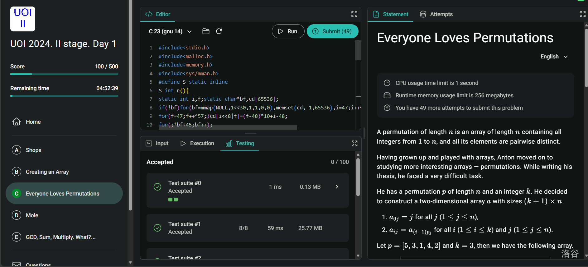588x267 pixels.
Task: Open problem D Mole
Action: click(32, 215)
